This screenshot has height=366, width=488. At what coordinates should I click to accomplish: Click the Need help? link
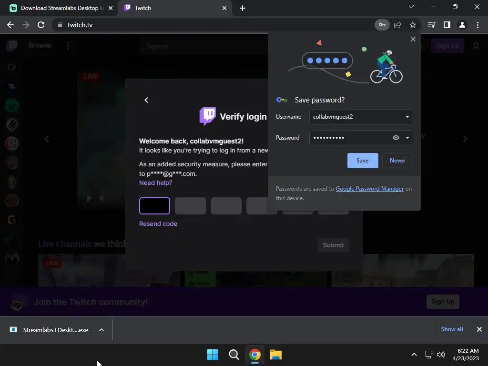pyautogui.click(x=156, y=183)
